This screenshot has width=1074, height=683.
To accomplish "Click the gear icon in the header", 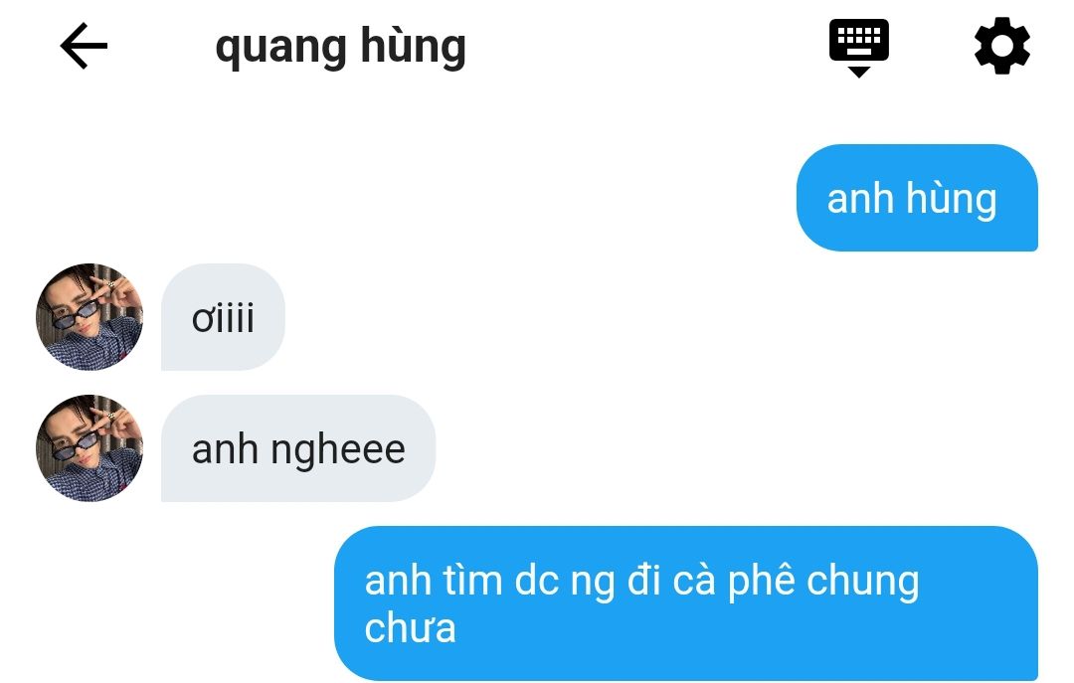I will coord(1002,46).
